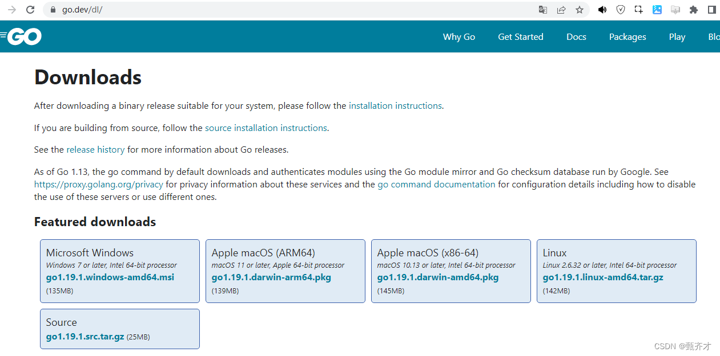Click the Apple macOS (x86-64) card title
This screenshot has width=720, height=356.
[428, 253]
